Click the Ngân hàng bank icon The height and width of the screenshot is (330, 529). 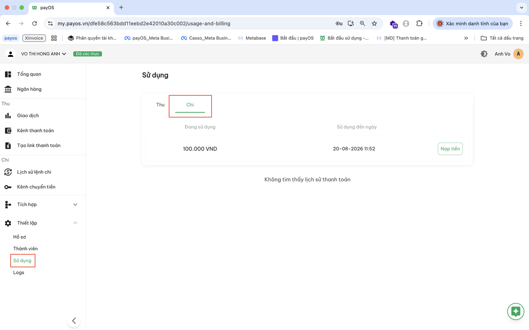[x=8, y=89]
